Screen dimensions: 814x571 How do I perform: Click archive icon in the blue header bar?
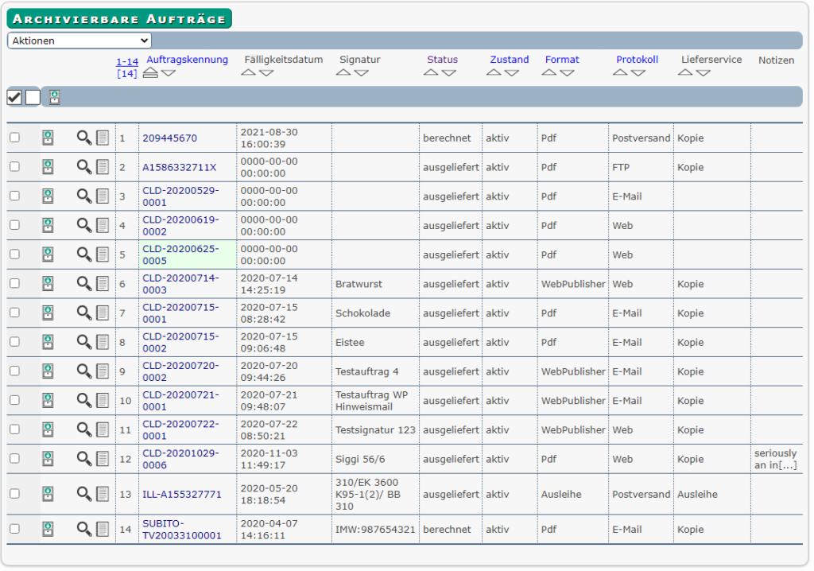click(55, 97)
